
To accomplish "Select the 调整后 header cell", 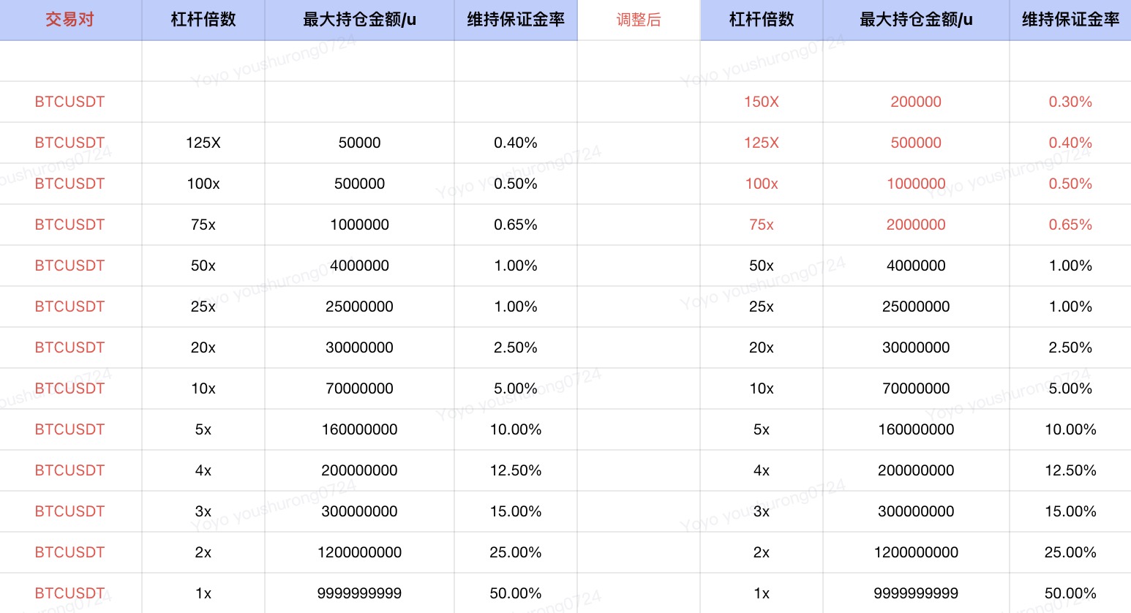I will pos(639,20).
